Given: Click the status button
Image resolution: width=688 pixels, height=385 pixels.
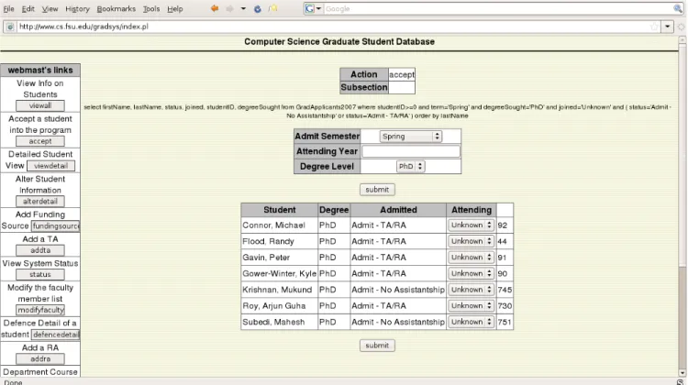Looking at the screenshot, I should [40, 274].
